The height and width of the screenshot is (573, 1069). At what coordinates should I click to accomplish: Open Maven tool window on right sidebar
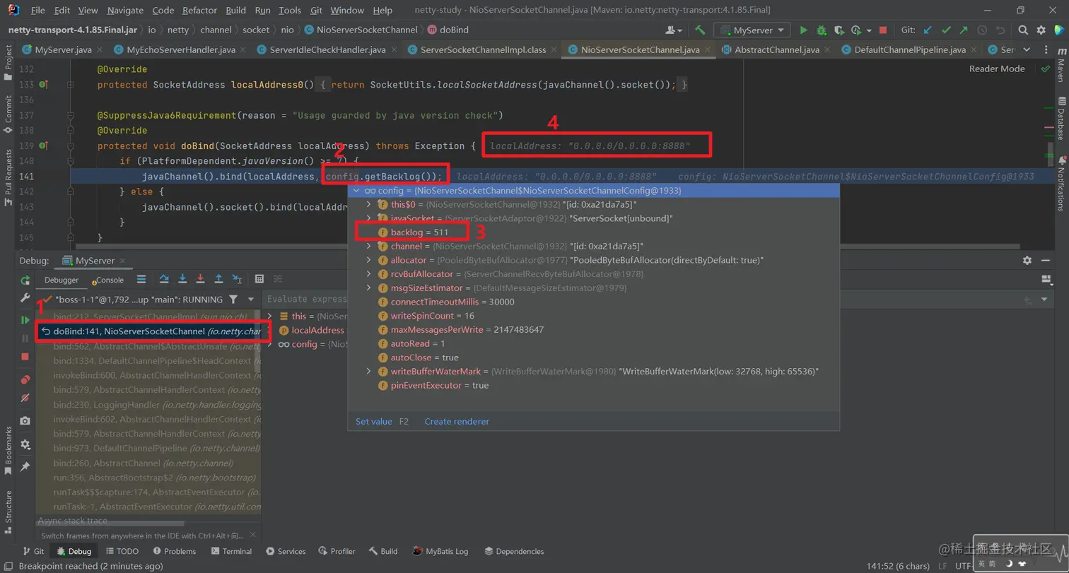(x=1061, y=64)
